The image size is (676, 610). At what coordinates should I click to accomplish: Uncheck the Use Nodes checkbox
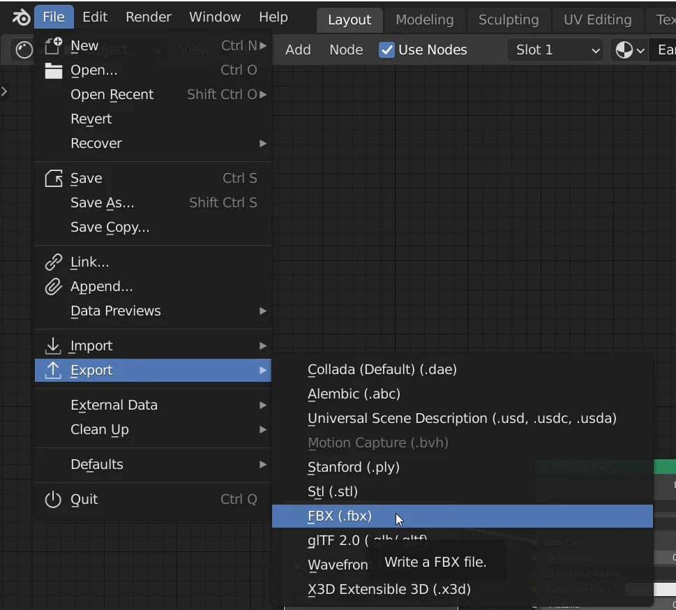coord(386,50)
